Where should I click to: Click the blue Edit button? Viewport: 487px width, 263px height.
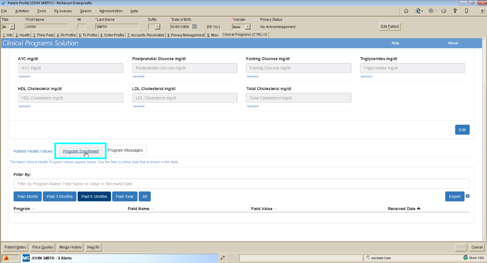coord(462,130)
